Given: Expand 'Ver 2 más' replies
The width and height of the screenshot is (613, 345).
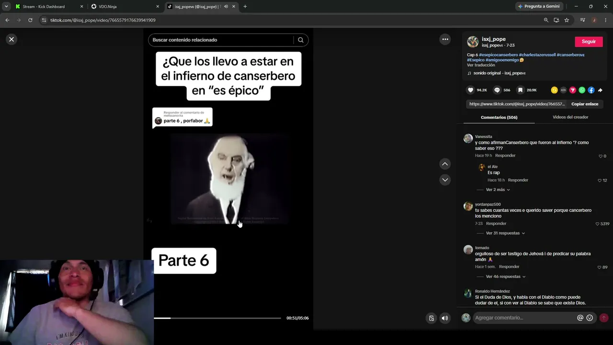Looking at the screenshot, I should pos(498,190).
